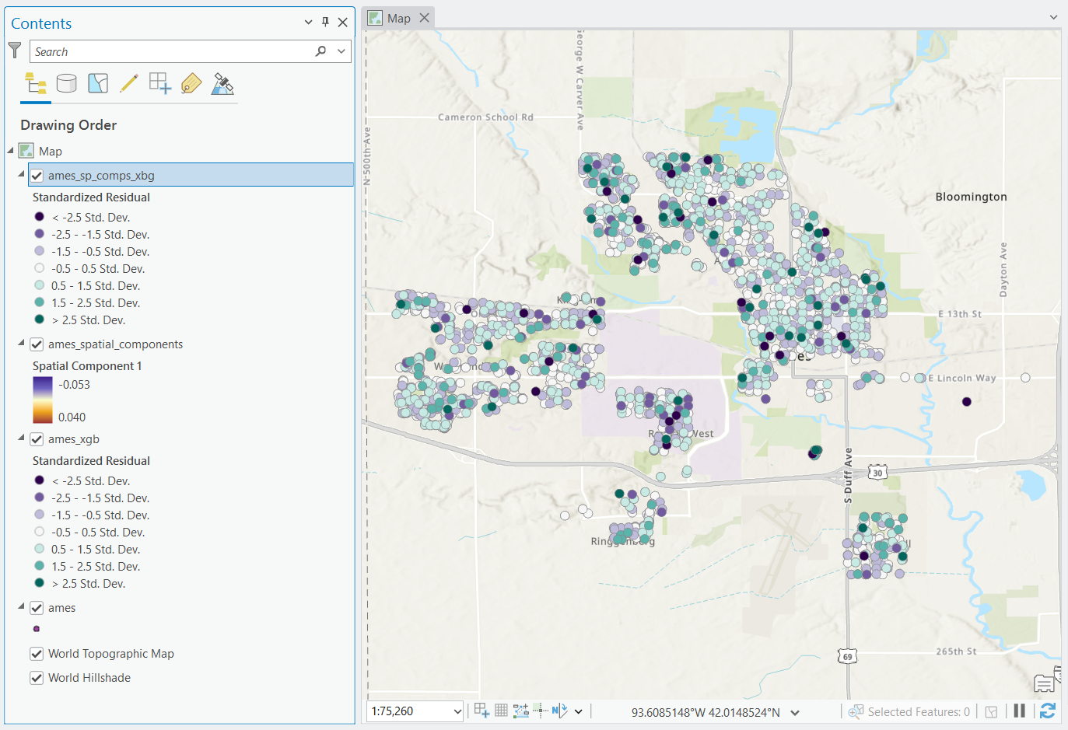Open the List By Selection view

point(98,83)
